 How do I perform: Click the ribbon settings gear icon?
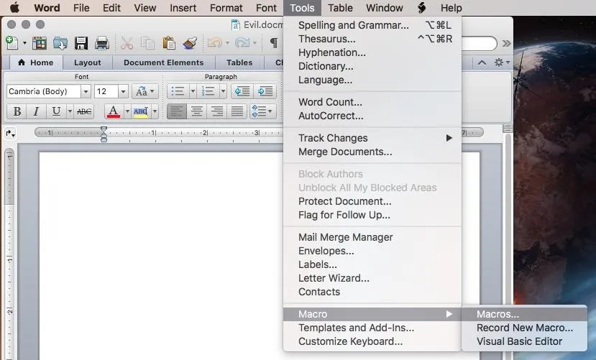(x=499, y=63)
